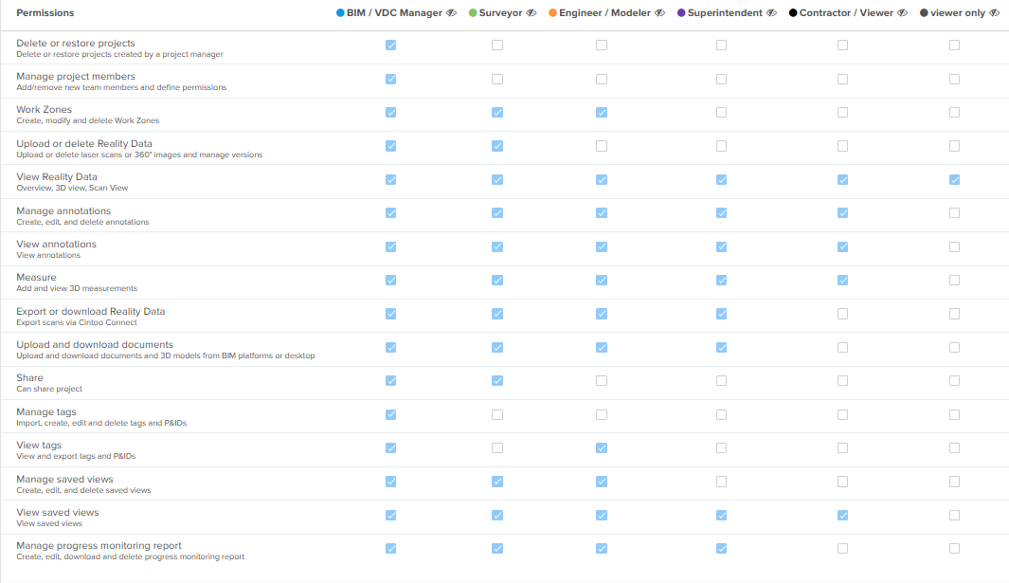Click the eye-slash icon beside Contractor / Viewer
This screenshot has width=1009, height=583.
point(903,13)
